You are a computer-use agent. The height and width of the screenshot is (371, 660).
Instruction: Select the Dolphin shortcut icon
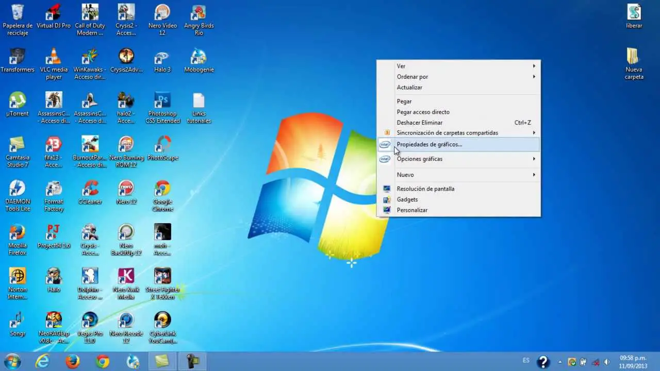90,284
